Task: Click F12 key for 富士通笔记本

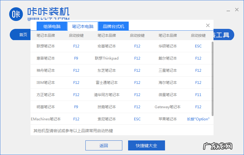Action: click(x=137, y=83)
